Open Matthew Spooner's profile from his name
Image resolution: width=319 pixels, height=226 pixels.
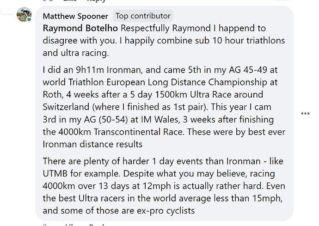(x=75, y=16)
